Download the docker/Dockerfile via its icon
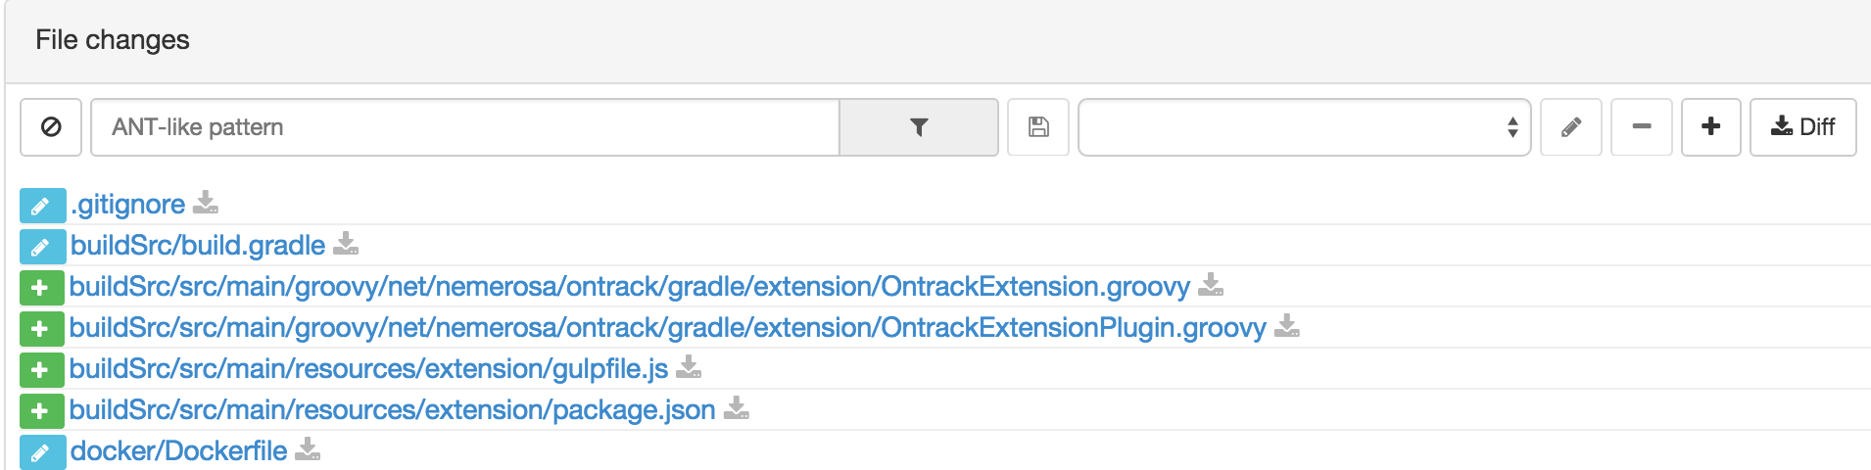The height and width of the screenshot is (470, 1871). pyautogui.click(x=308, y=450)
